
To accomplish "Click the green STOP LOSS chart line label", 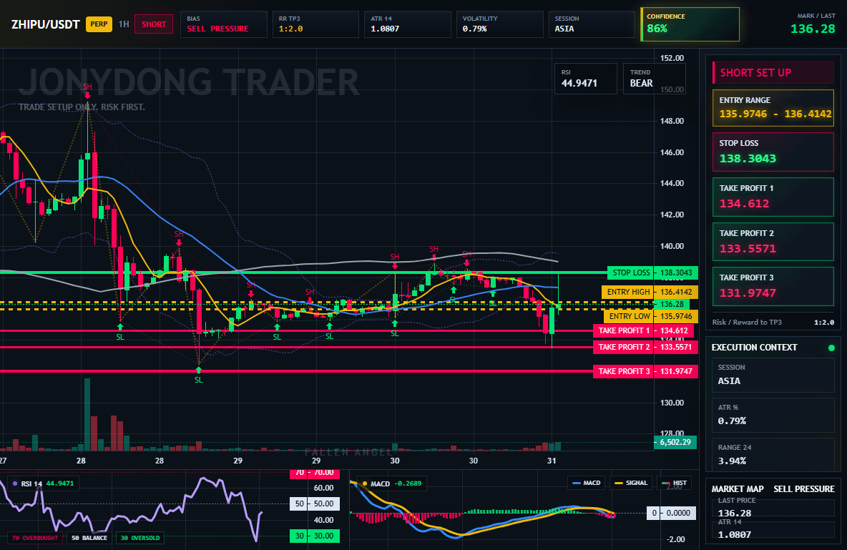I will coord(630,272).
